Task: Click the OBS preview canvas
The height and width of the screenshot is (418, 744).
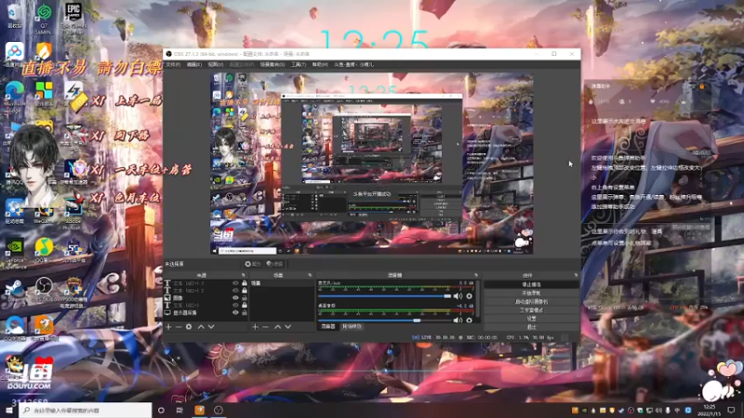Action: (x=371, y=163)
